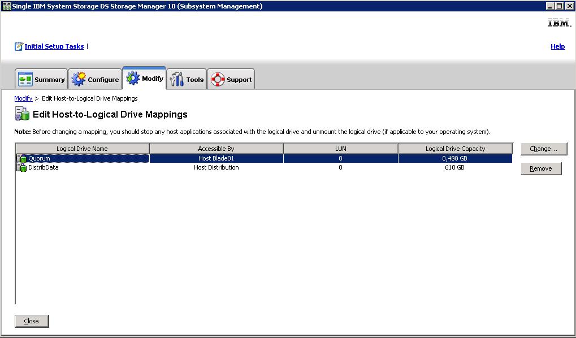Viewport: 576px width, 338px height.
Task: Click the application icon in title bar
Action: [6, 6]
